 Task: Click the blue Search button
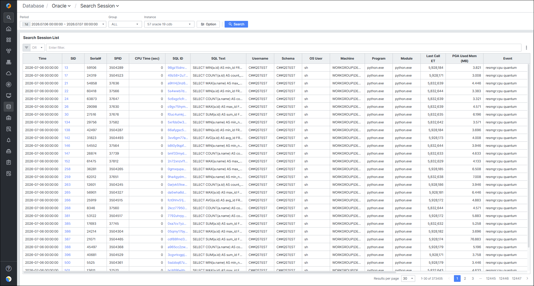point(236,24)
